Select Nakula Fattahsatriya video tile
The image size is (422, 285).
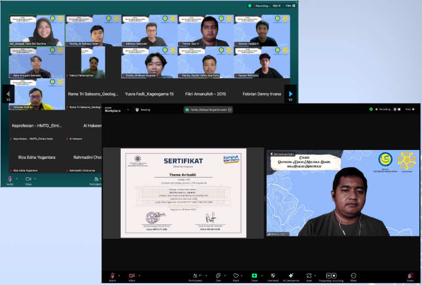(93, 62)
